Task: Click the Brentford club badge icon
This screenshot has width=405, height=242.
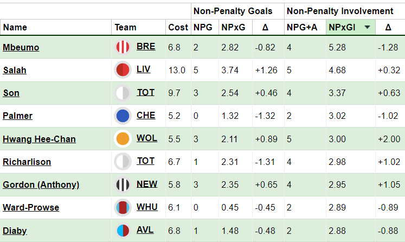Action: (x=123, y=47)
